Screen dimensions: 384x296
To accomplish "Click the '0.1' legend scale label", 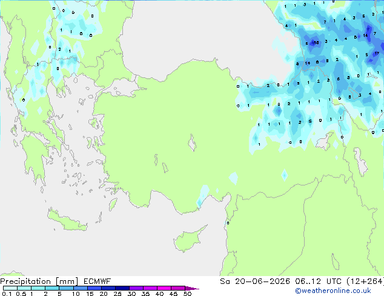I will 7,294.
